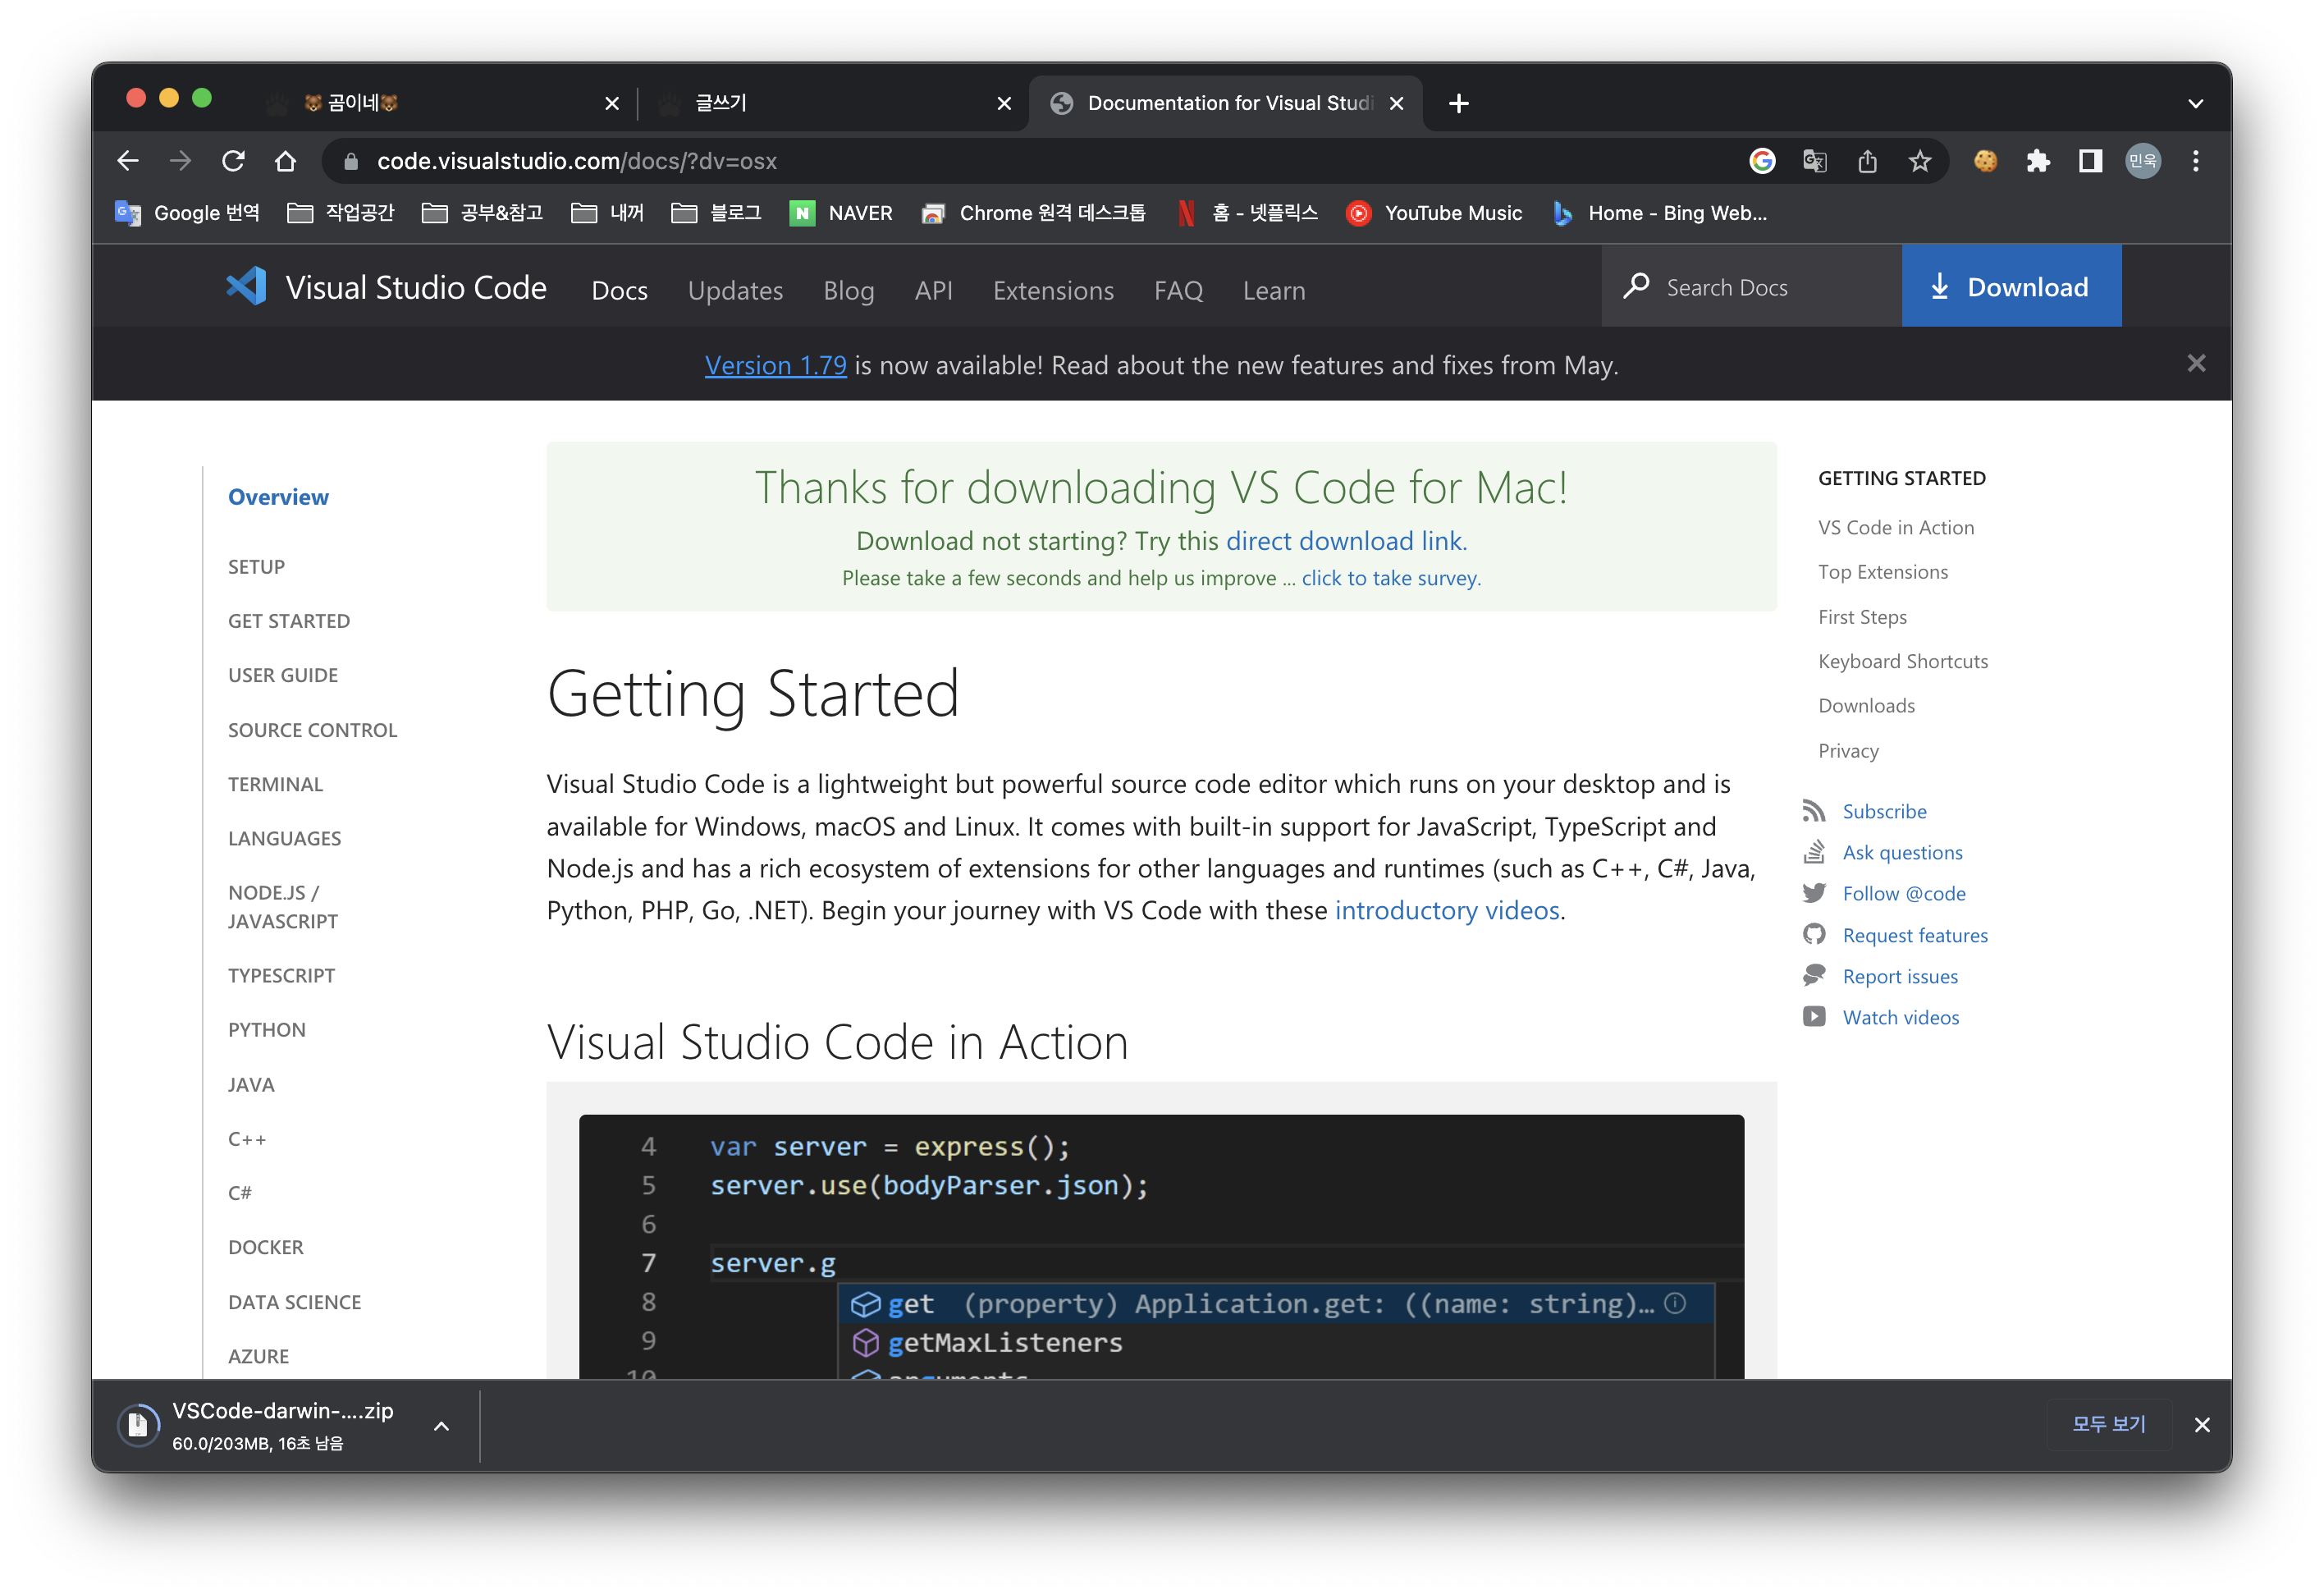Open the tab search chevron dropdown
Screen dimensions: 2324x1594
pyautogui.click(x=2195, y=103)
